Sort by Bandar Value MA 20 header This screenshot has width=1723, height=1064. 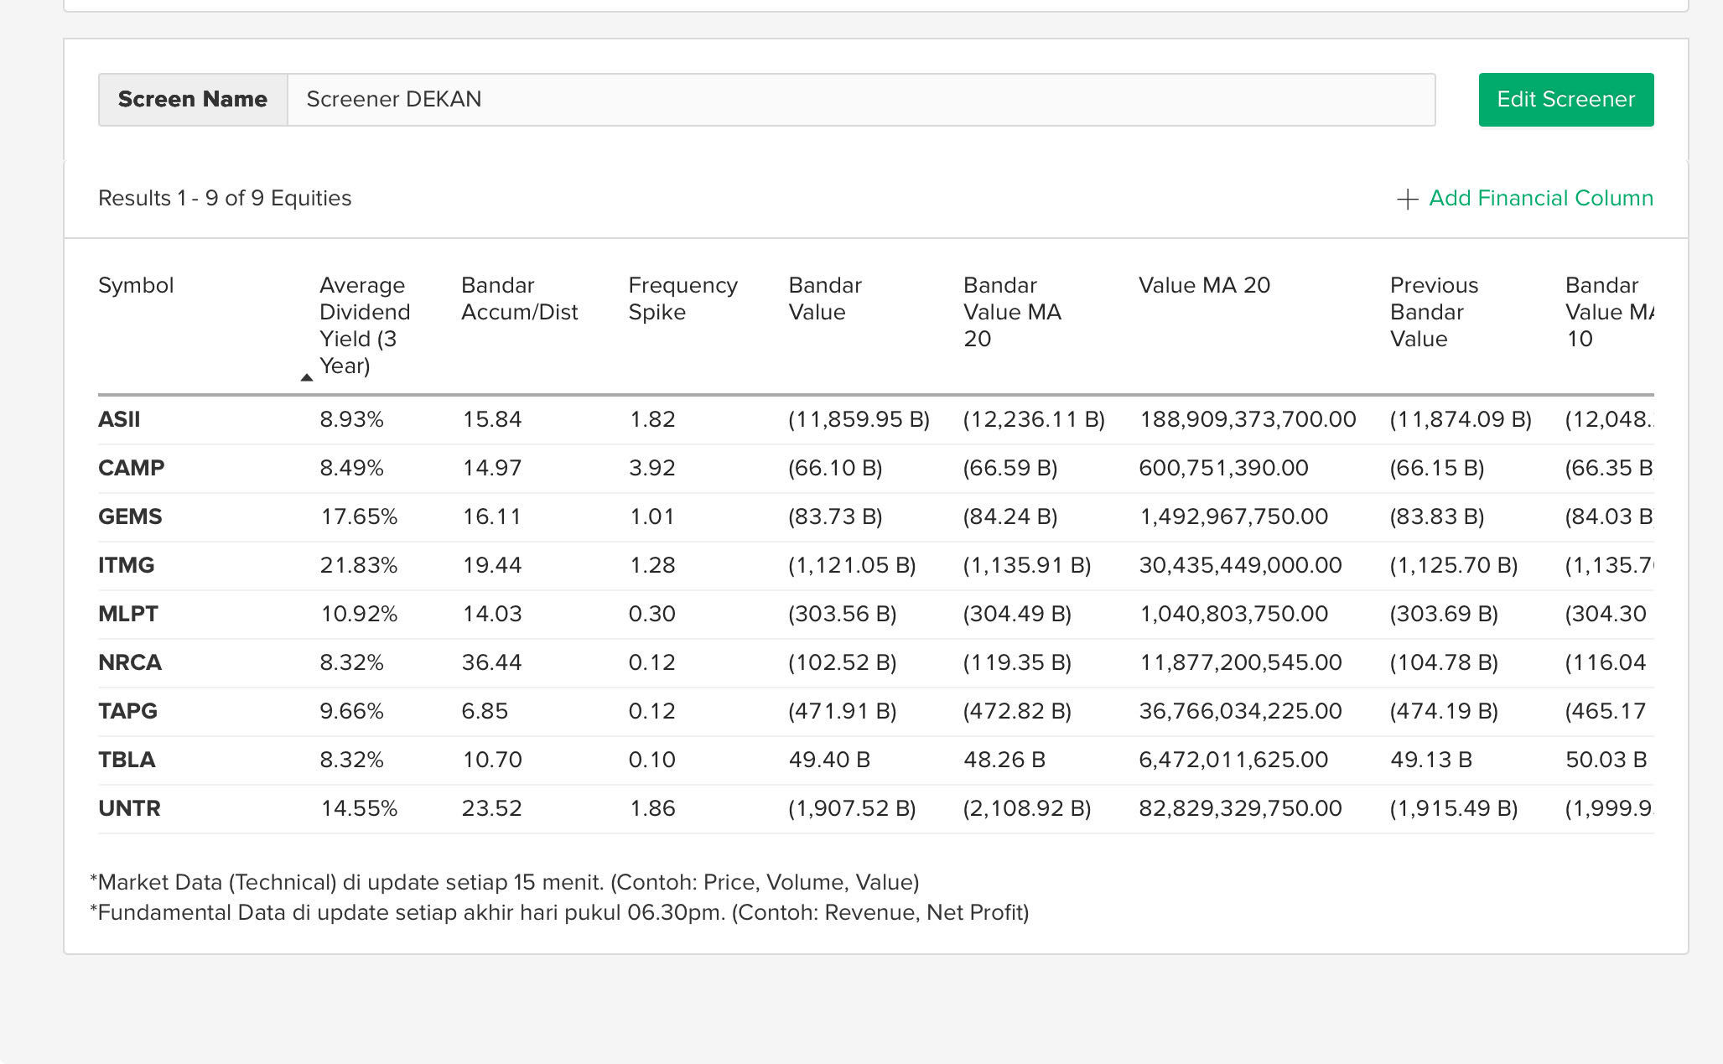[x=1012, y=312]
